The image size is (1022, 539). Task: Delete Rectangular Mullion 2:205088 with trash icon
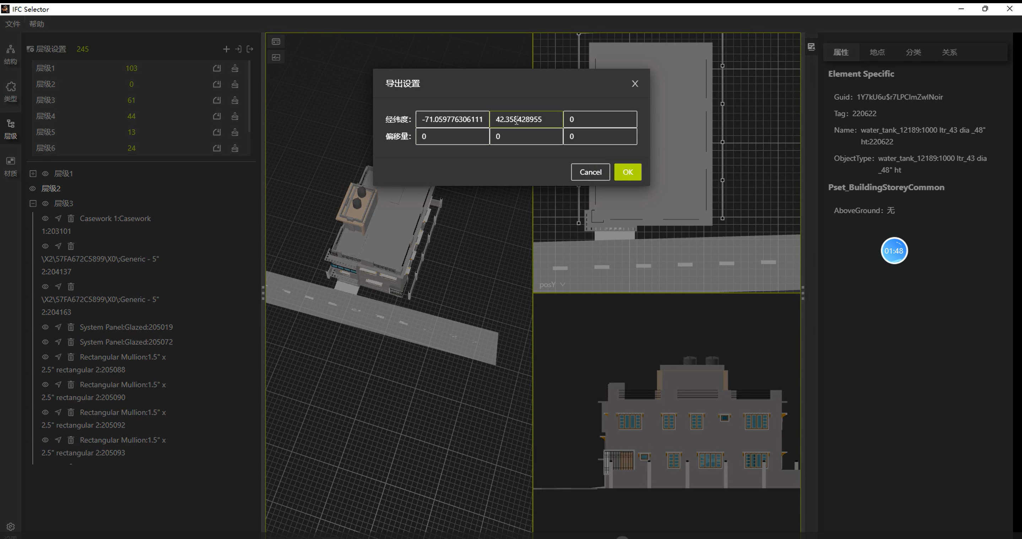click(x=71, y=357)
